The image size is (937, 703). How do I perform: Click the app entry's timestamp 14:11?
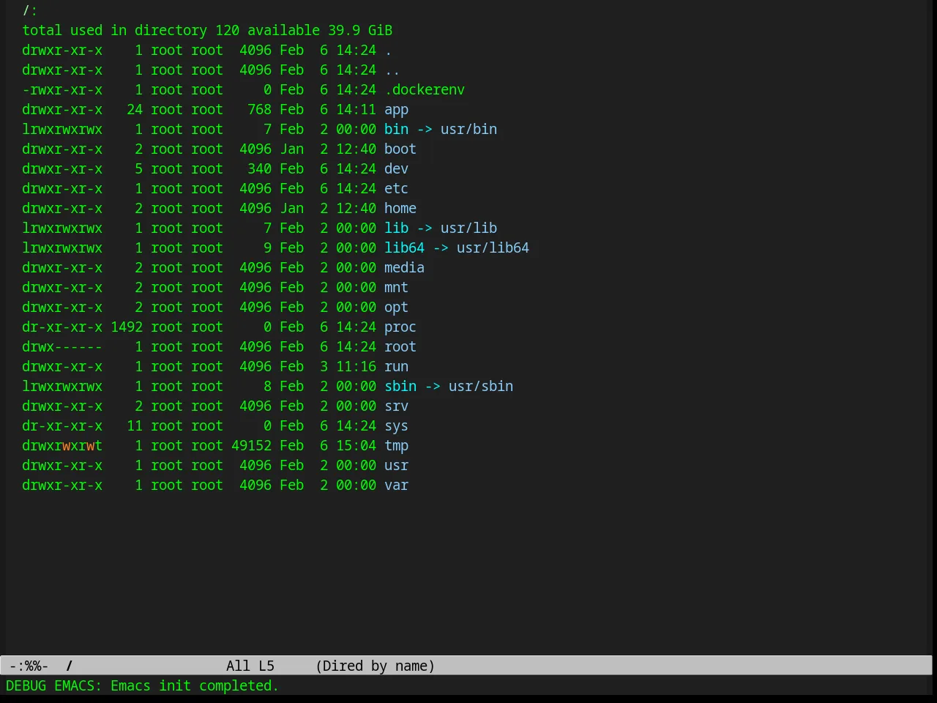356,110
